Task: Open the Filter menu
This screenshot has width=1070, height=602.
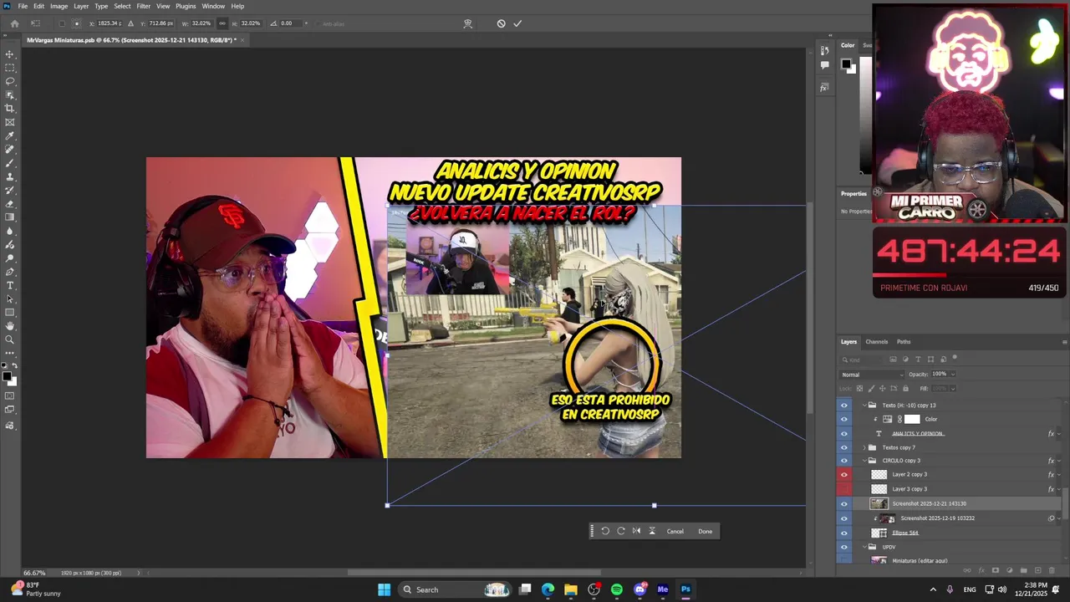Action: coord(144,6)
